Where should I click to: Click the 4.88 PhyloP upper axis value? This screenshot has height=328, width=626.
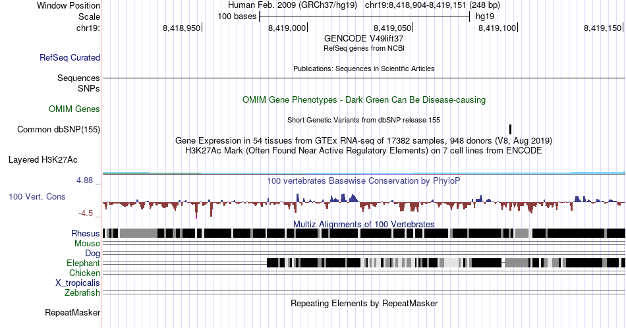coord(84,180)
